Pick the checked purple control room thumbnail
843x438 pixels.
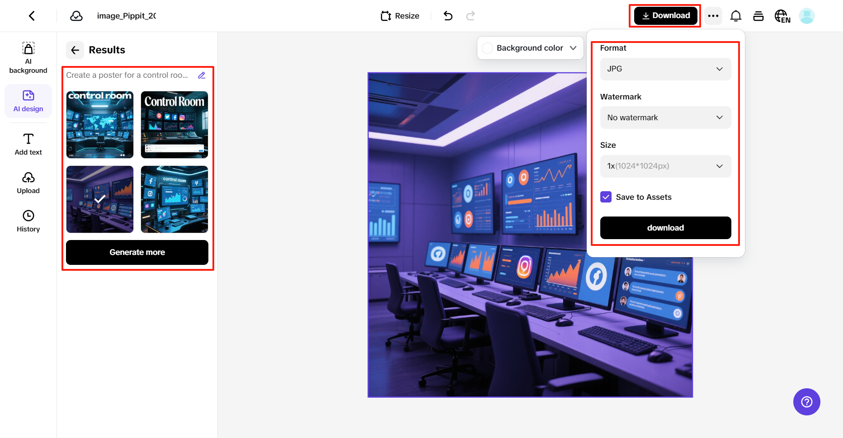(x=100, y=199)
